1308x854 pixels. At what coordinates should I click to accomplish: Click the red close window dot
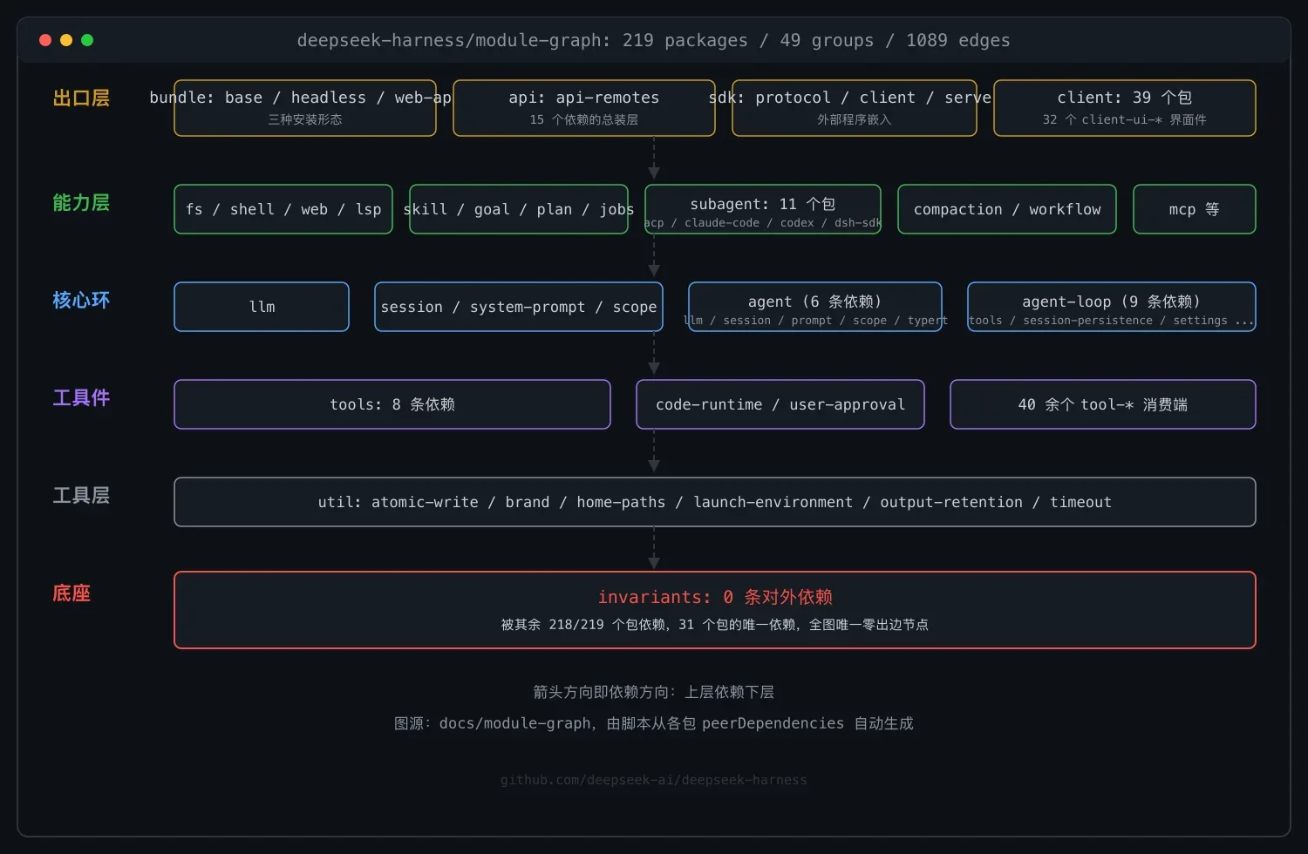[x=45, y=40]
